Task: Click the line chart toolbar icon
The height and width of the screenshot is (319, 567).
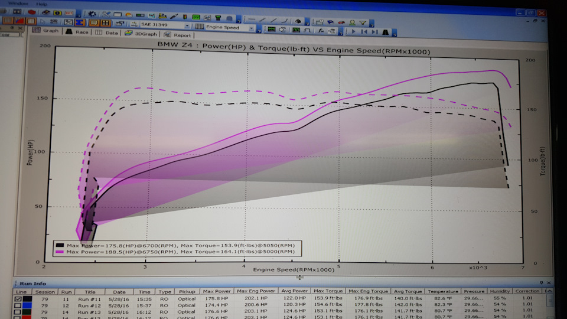Action: coord(152,15)
